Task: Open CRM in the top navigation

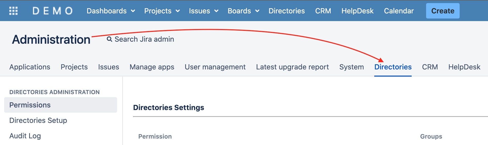Action: click(323, 11)
